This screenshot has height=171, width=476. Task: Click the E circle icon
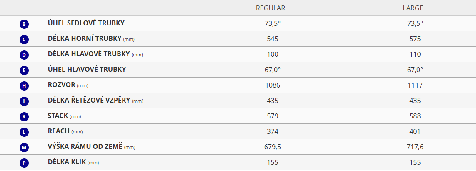(24, 71)
